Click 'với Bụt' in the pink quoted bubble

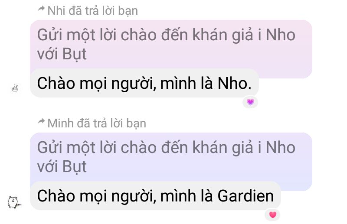62,54
